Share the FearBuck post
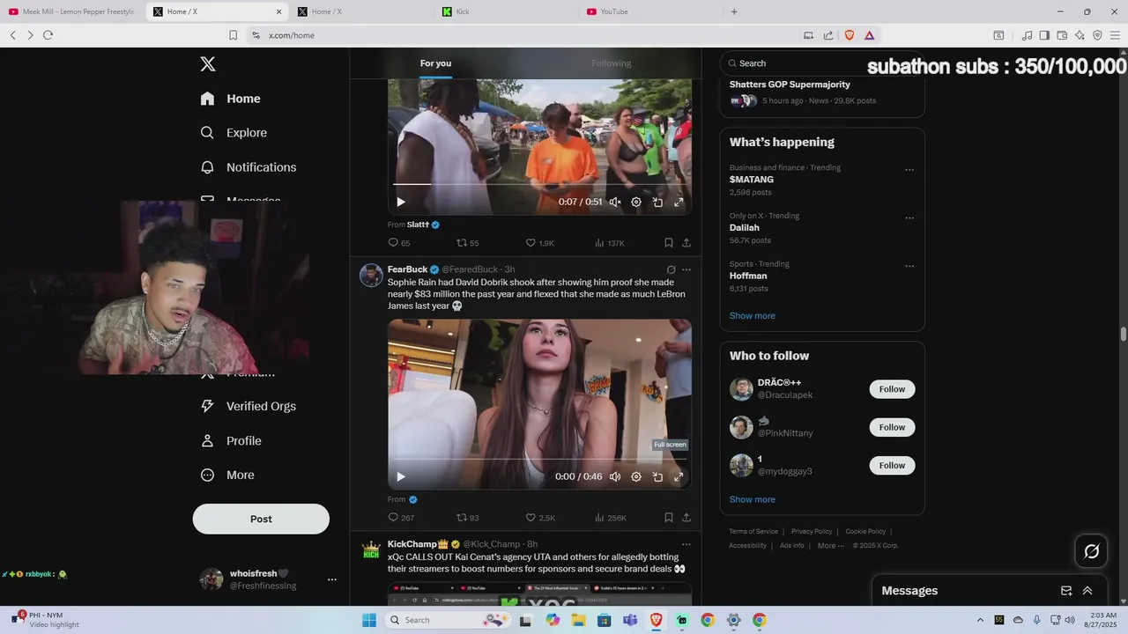1128x634 pixels. click(x=686, y=518)
